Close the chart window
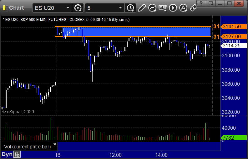The width and height of the screenshot is (248, 159). (x=239, y=3)
